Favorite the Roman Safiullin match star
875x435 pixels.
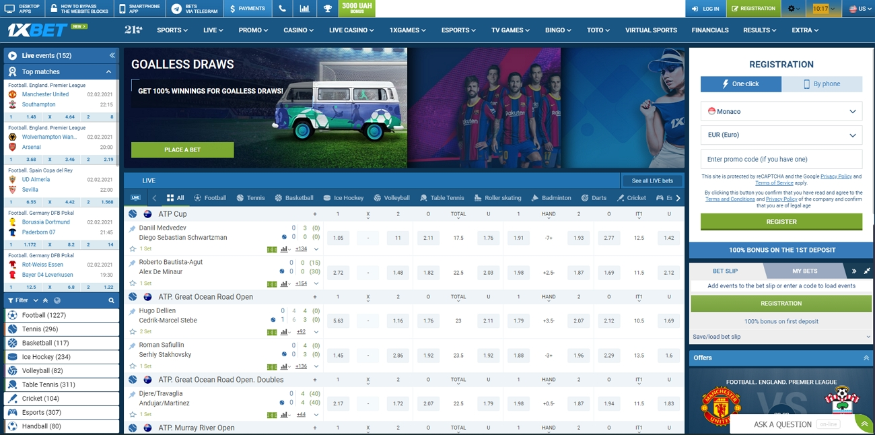point(133,366)
